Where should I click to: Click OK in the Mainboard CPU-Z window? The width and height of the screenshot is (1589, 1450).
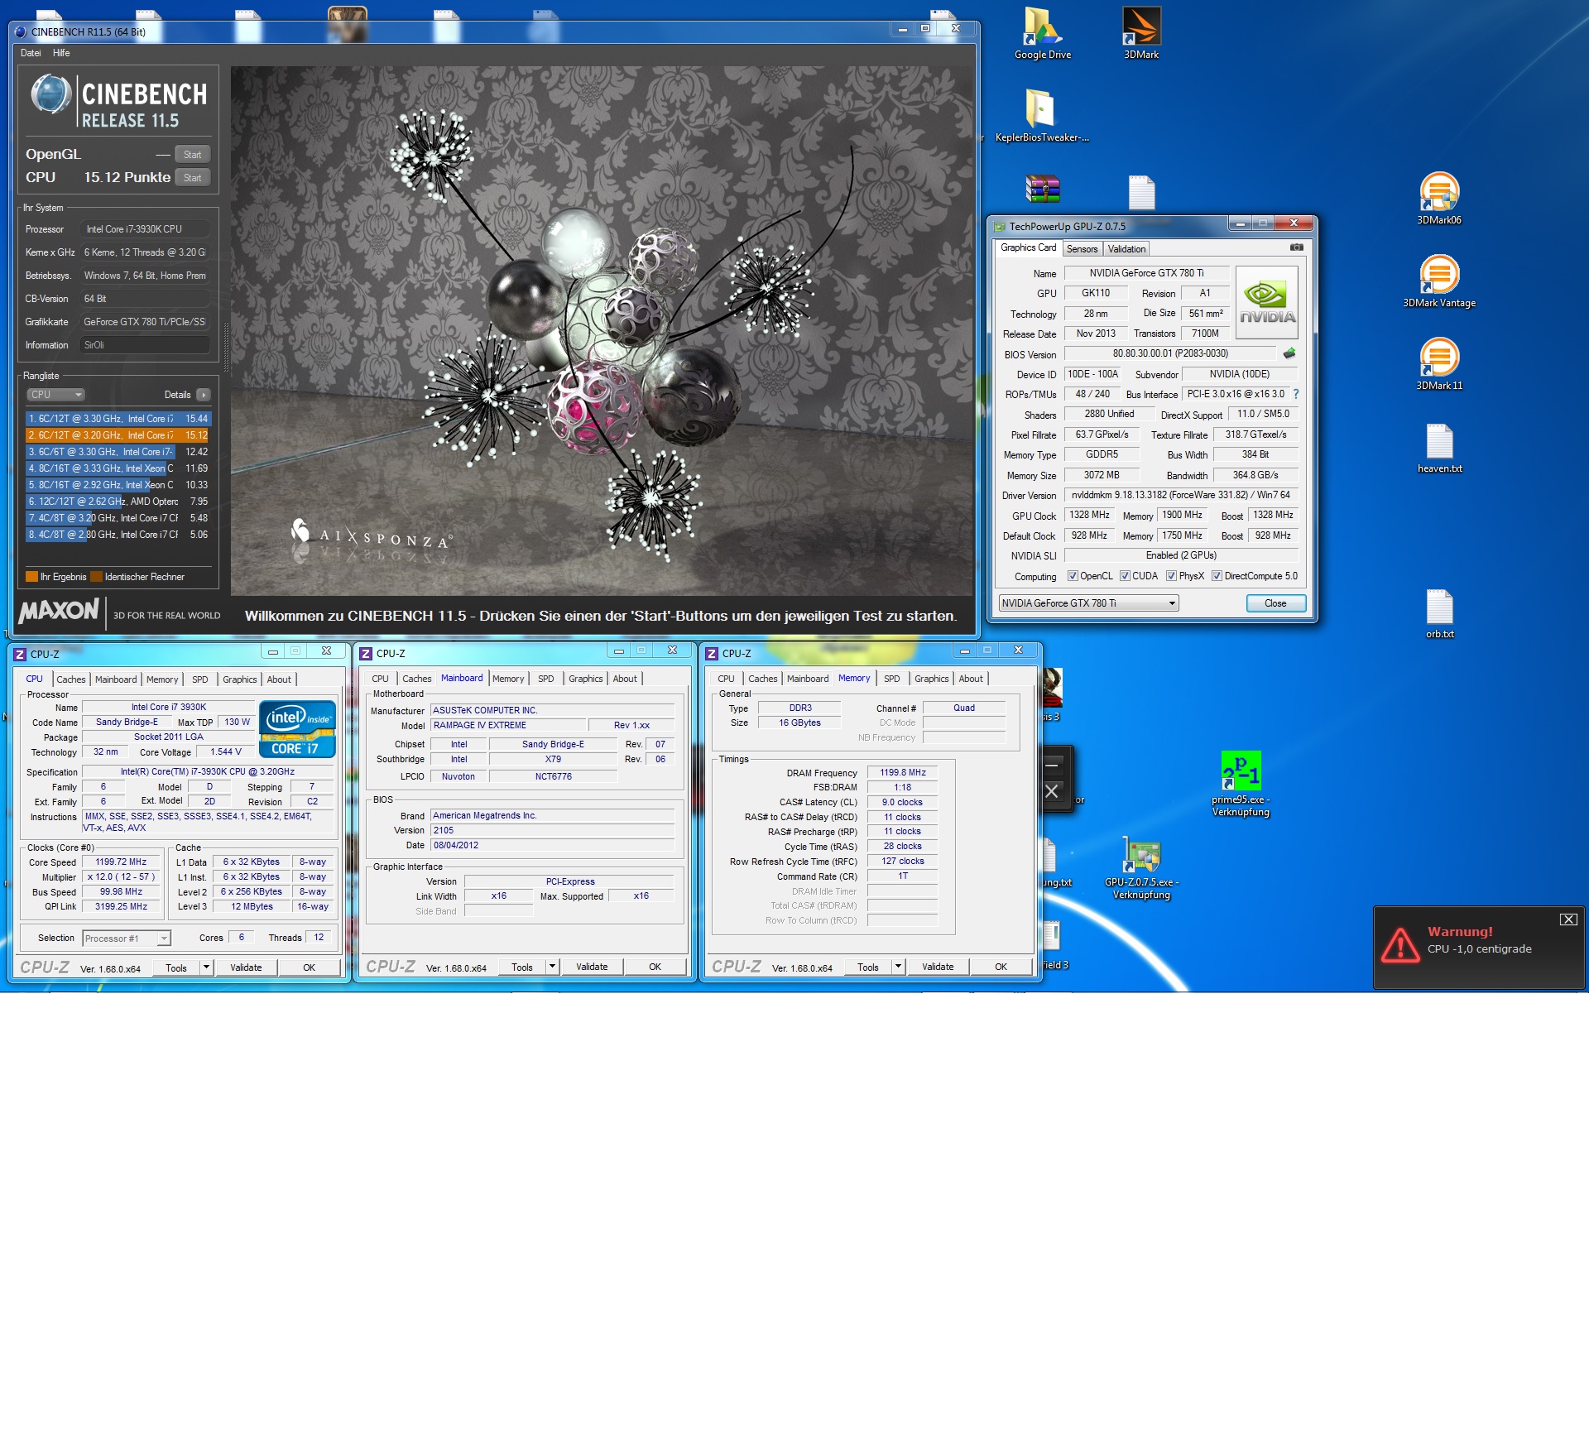(x=655, y=966)
